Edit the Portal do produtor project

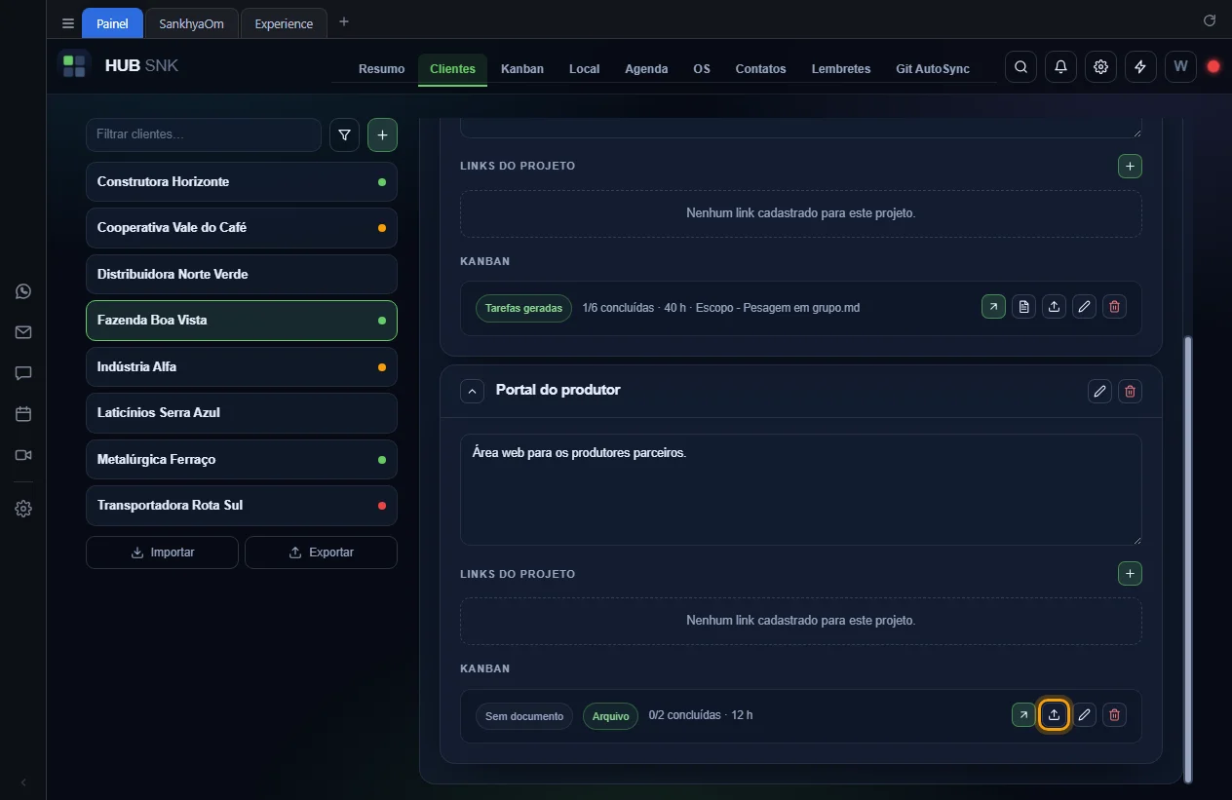coord(1099,392)
